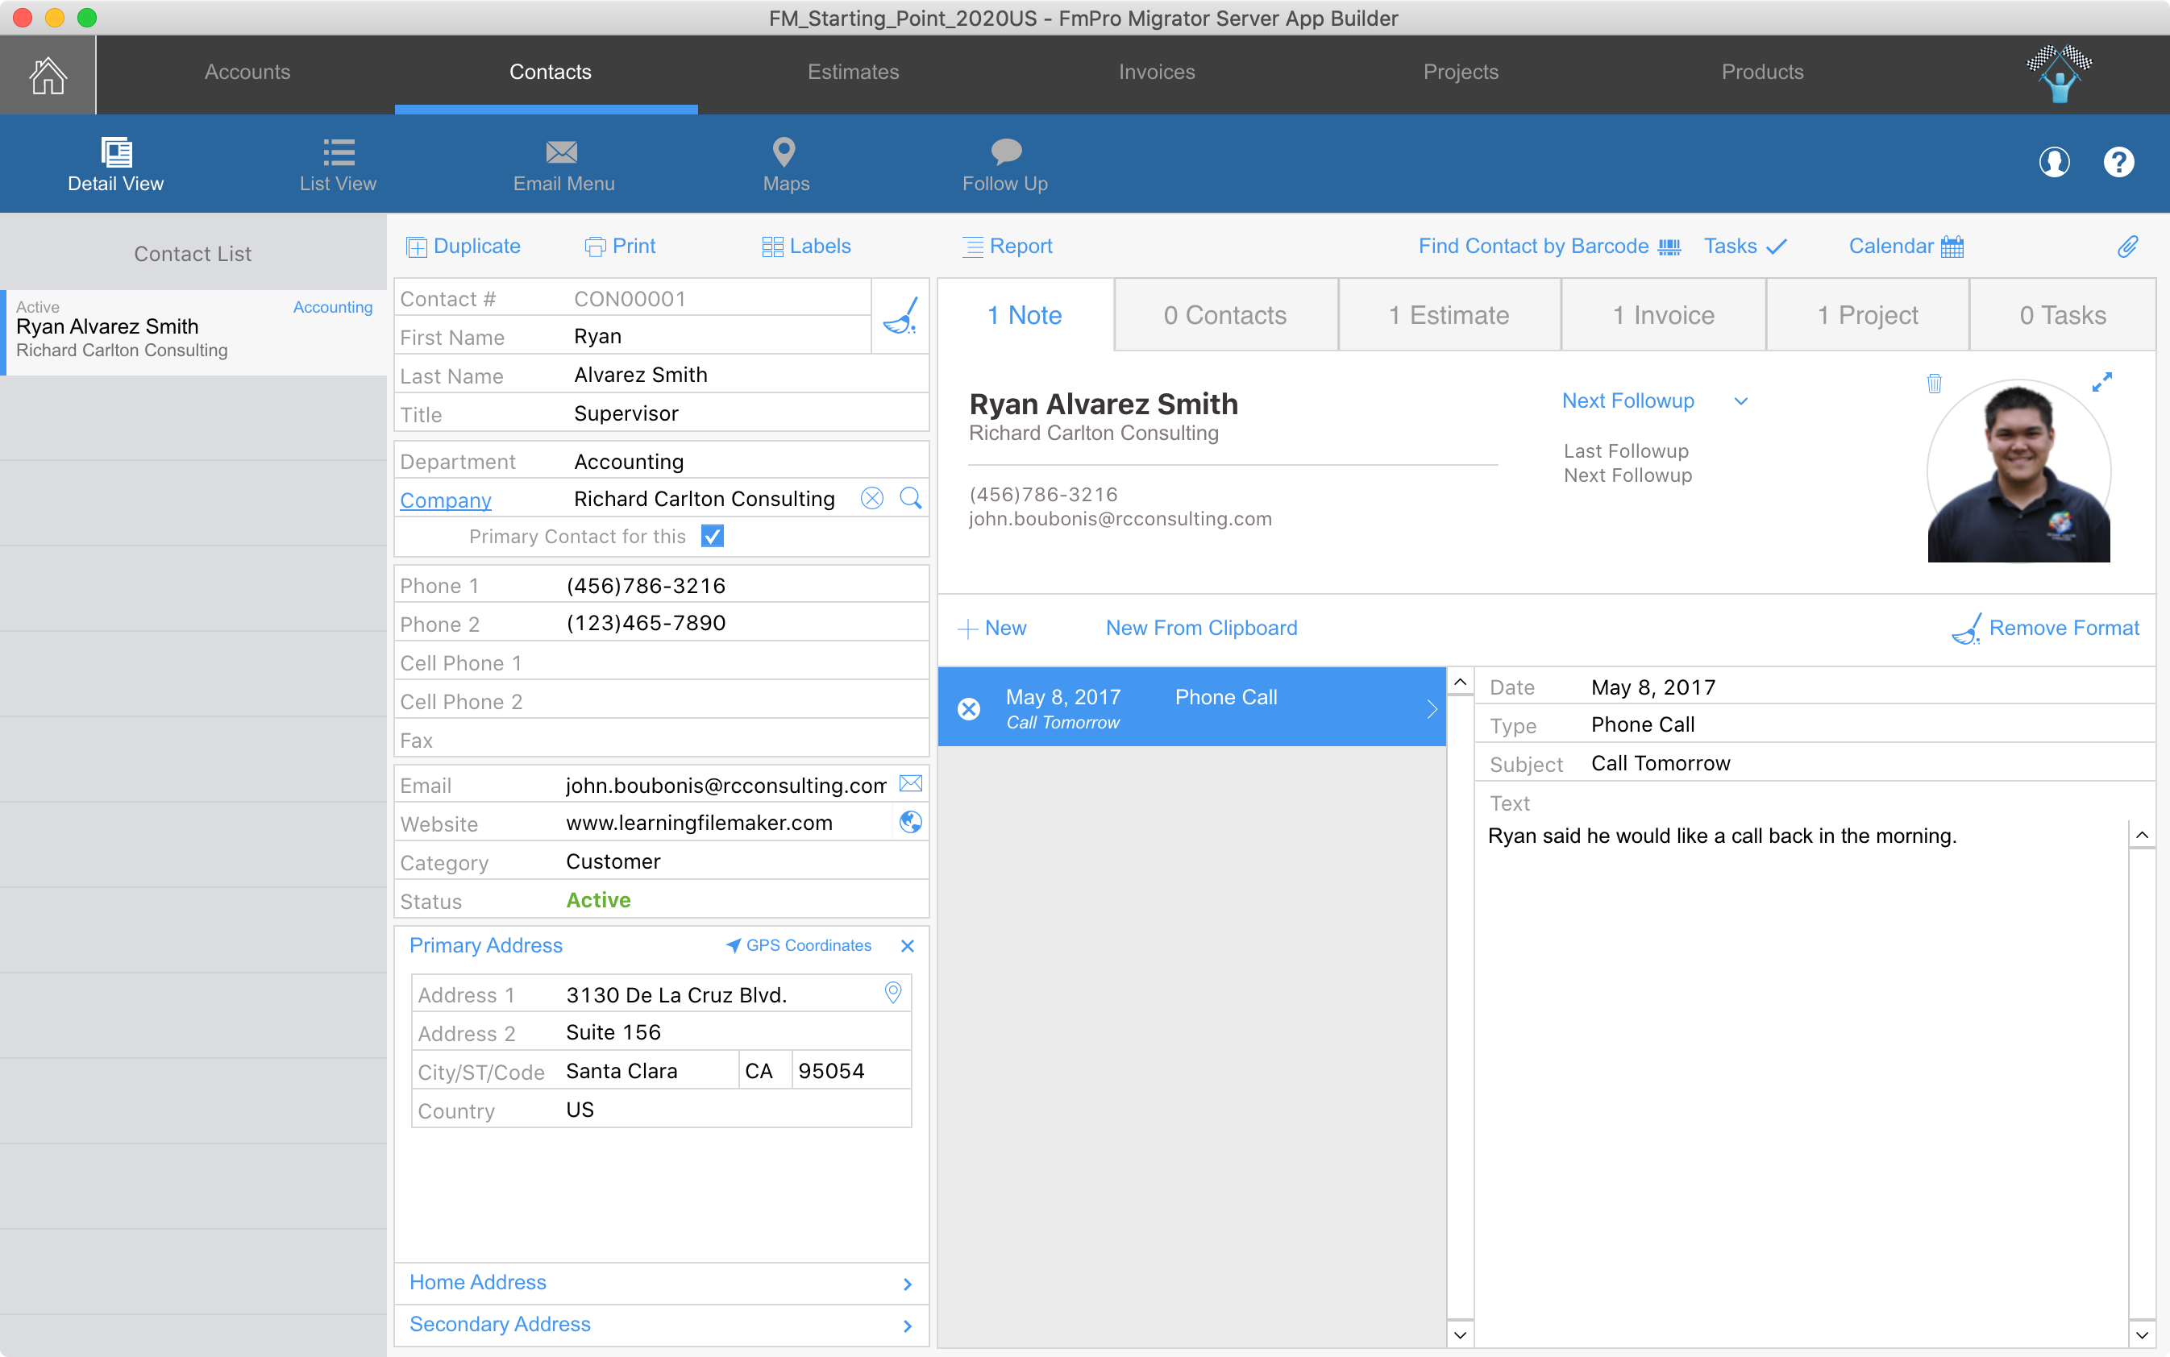Click the home icon in top navigation
Viewport: 2170px width, 1357px height.
pos(48,76)
